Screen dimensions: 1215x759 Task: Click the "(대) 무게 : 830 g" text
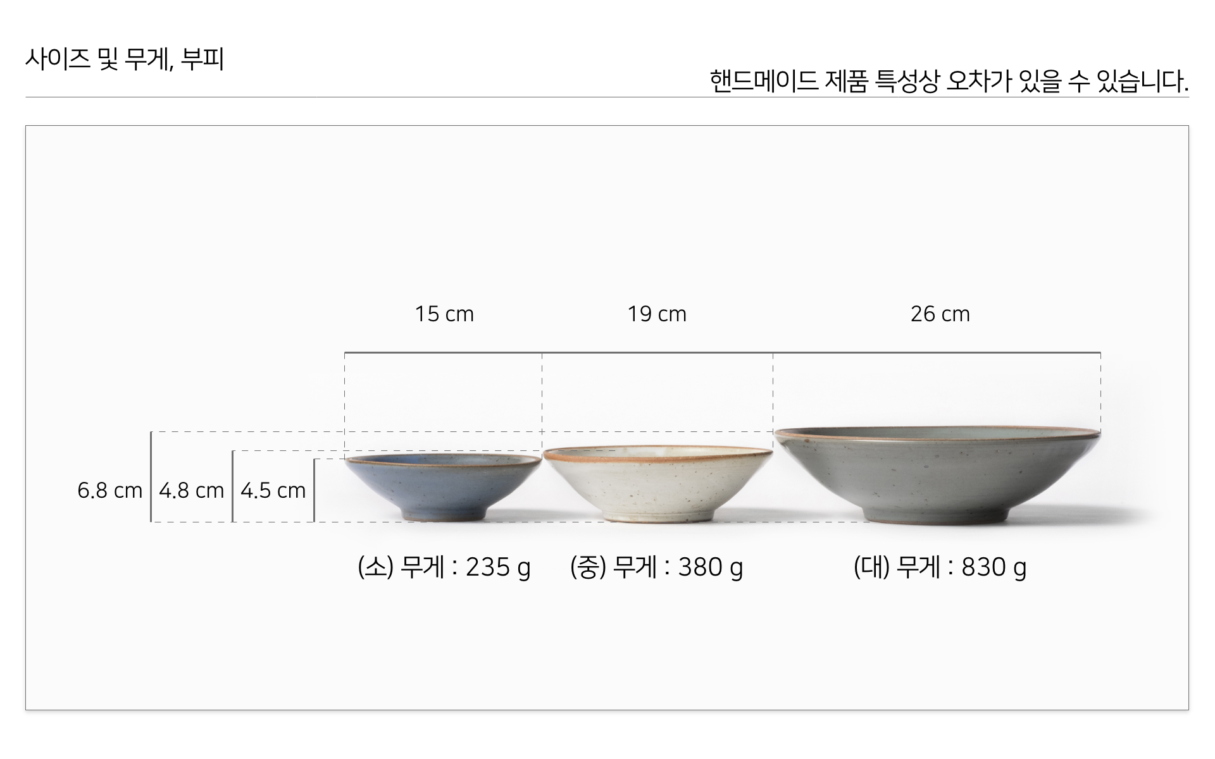940,567
